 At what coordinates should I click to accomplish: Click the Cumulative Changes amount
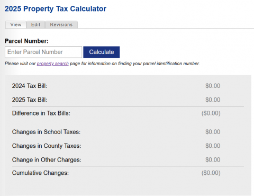[211, 173]
